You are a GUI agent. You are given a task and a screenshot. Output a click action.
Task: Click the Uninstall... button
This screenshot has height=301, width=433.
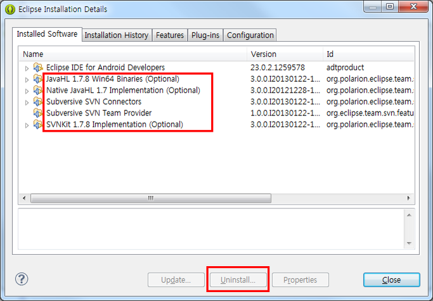point(238,280)
